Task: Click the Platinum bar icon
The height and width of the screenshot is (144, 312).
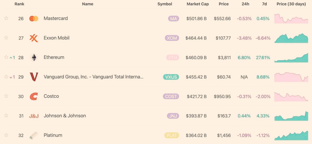Action: pyautogui.click(x=34, y=135)
